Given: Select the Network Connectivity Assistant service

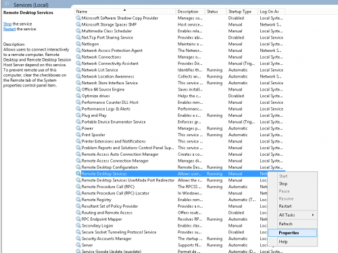Looking at the screenshot, I should coord(180,63).
